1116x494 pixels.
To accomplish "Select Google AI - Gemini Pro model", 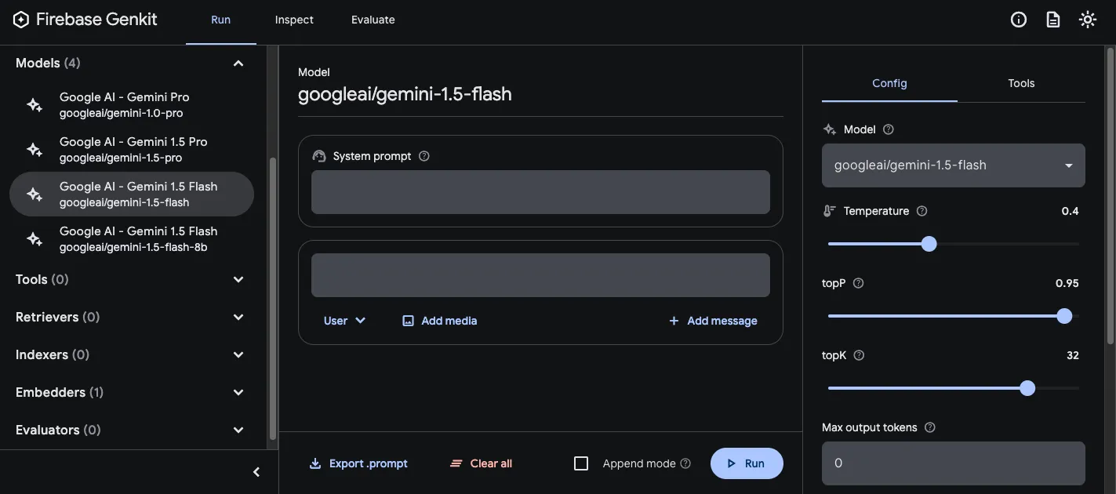I will coord(132,105).
